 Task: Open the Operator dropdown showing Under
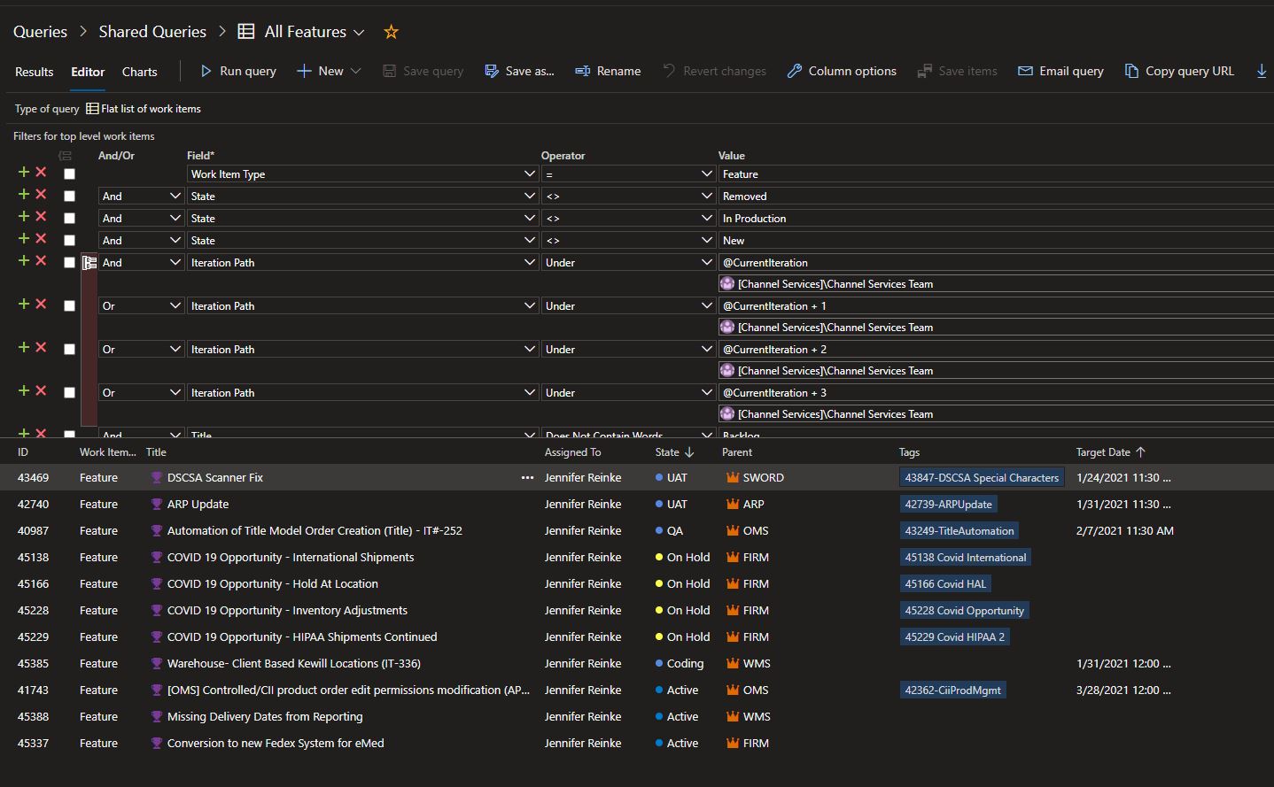(x=705, y=262)
